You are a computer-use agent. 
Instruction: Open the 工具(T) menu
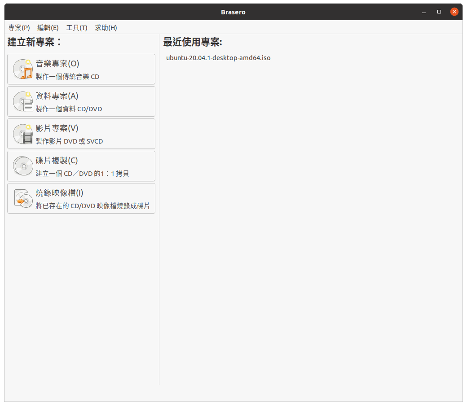pos(77,28)
